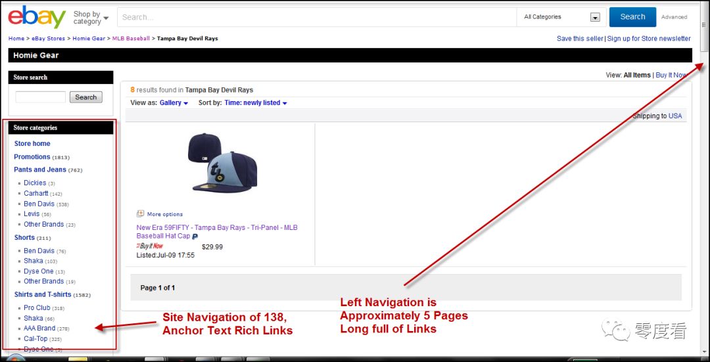Select AAA Brand subcategory
The width and height of the screenshot is (710, 362).
coord(39,328)
